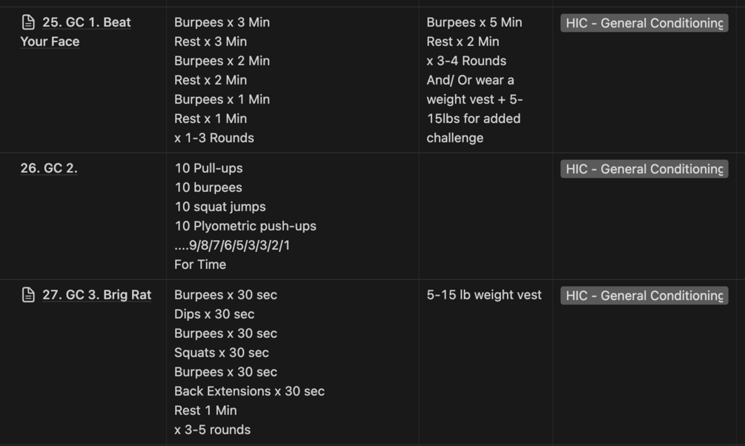Click the cell starting with Burpees x 3 Min

[x=292, y=80]
